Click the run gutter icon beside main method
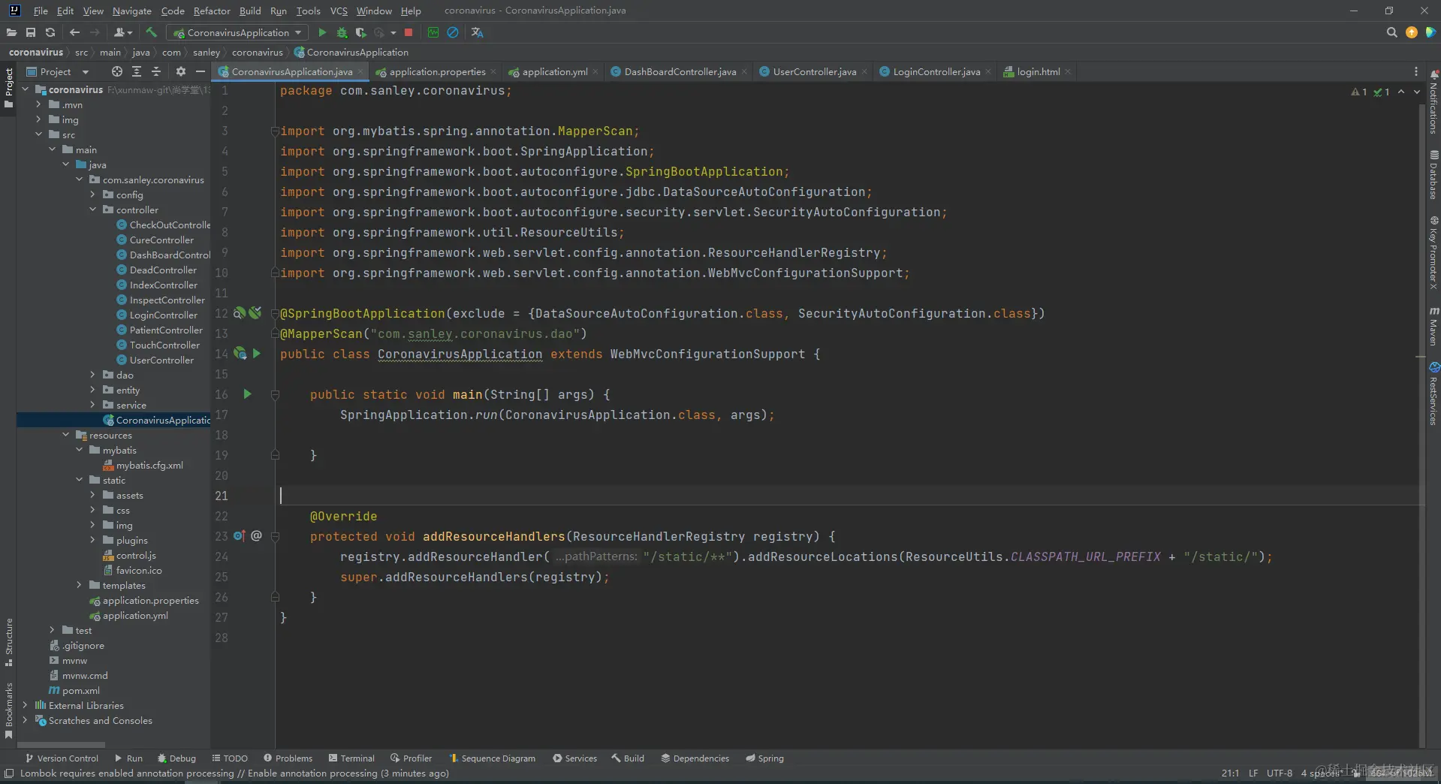 (247, 394)
